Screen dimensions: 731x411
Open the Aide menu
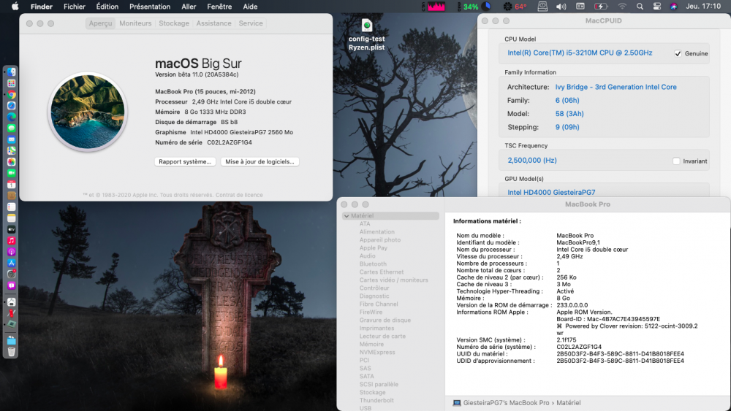(x=250, y=7)
